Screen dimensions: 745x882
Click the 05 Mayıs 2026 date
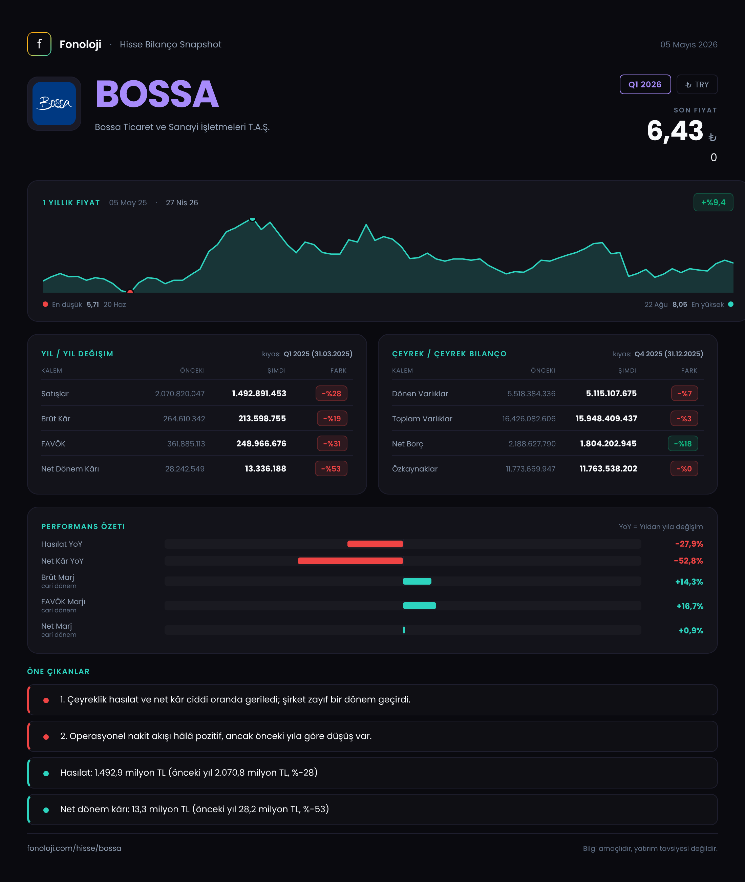tap(689, 44)
